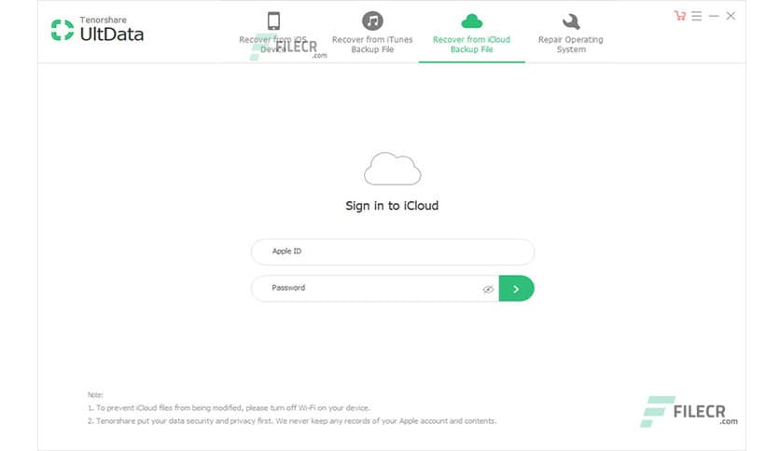Select Recover from iOS Device tab
The width and height of the screenshot is (780, 451).
(273, 34)
